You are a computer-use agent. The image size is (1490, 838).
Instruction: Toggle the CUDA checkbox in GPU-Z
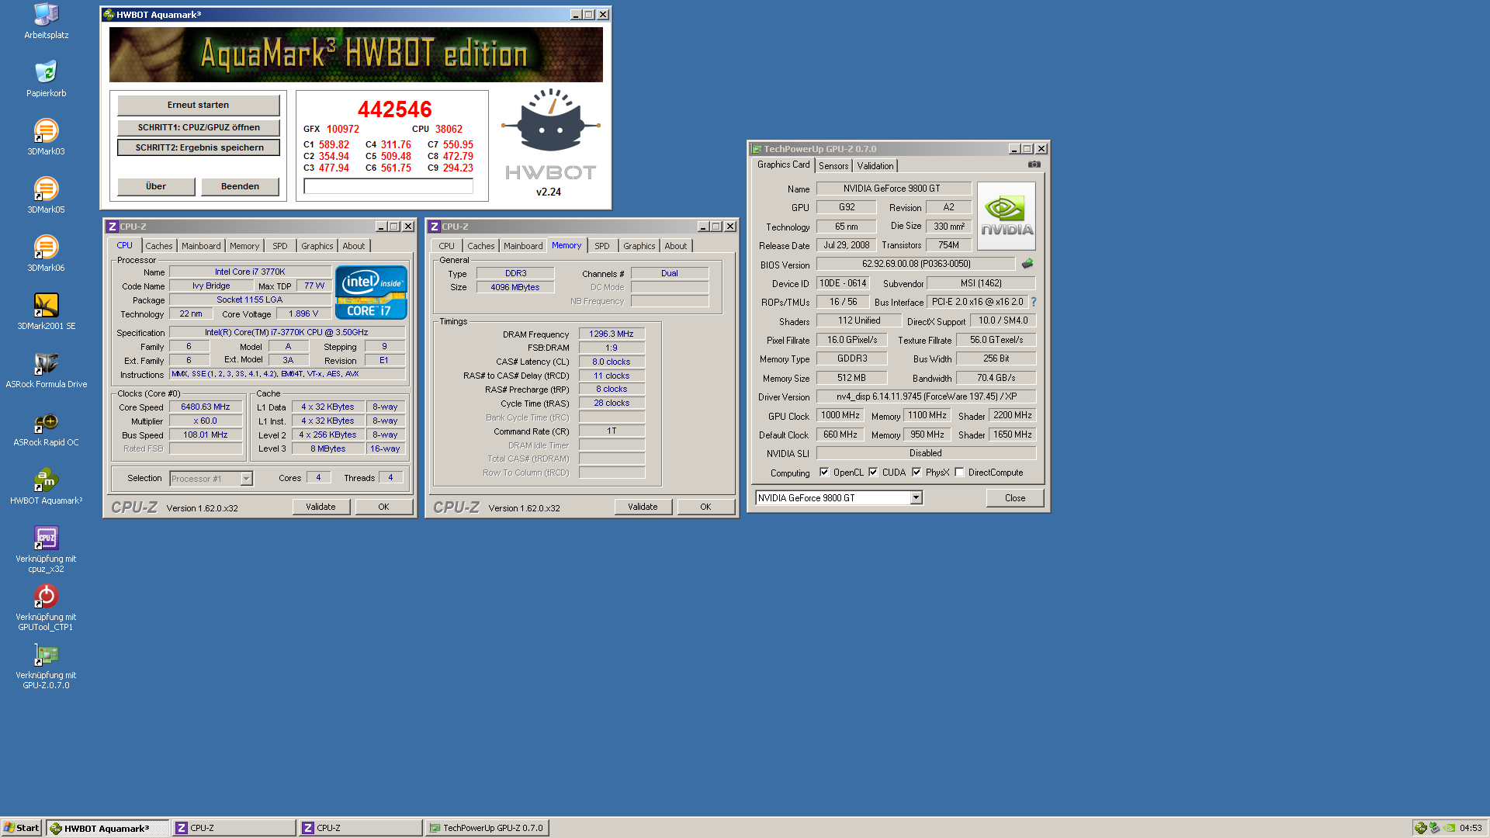point(873,472)
